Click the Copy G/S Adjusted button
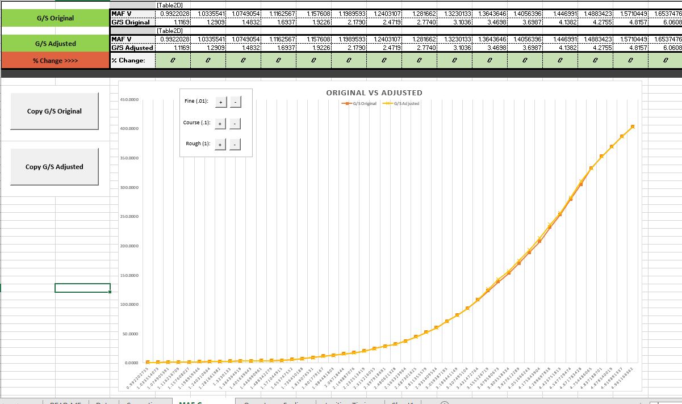682x404 pixels. pos(55,167)
